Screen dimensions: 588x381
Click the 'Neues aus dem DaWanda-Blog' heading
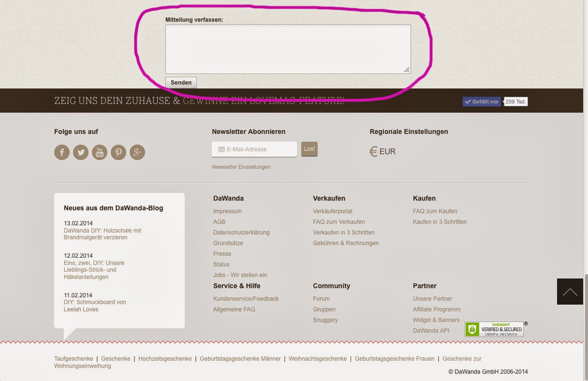114,208
